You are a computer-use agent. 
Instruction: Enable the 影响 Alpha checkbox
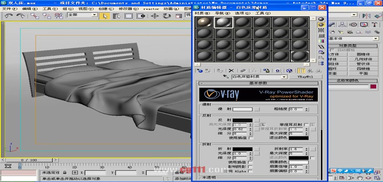click(x=251, y=171)
